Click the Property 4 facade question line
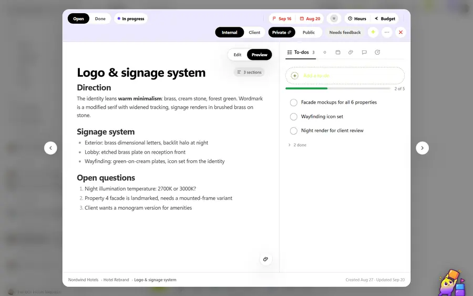This screenshot has height=296, width=473. tap(158, 198)
